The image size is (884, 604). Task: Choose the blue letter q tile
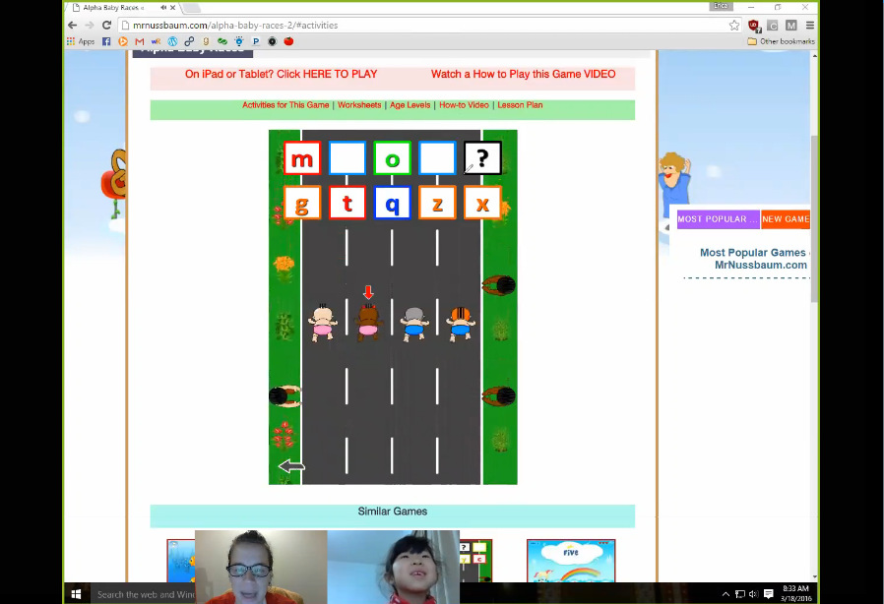pos(393,203)
